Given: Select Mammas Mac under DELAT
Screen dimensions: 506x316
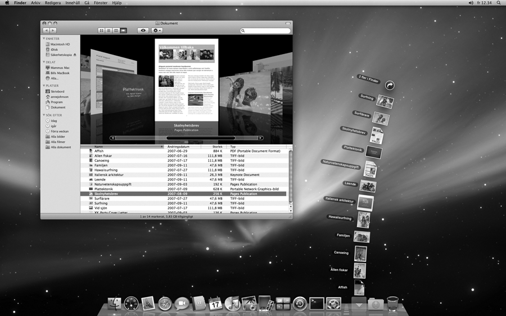Looking at the screenshot, I should [57, 68].
